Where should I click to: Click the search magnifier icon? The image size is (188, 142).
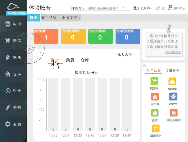point(123,8)
